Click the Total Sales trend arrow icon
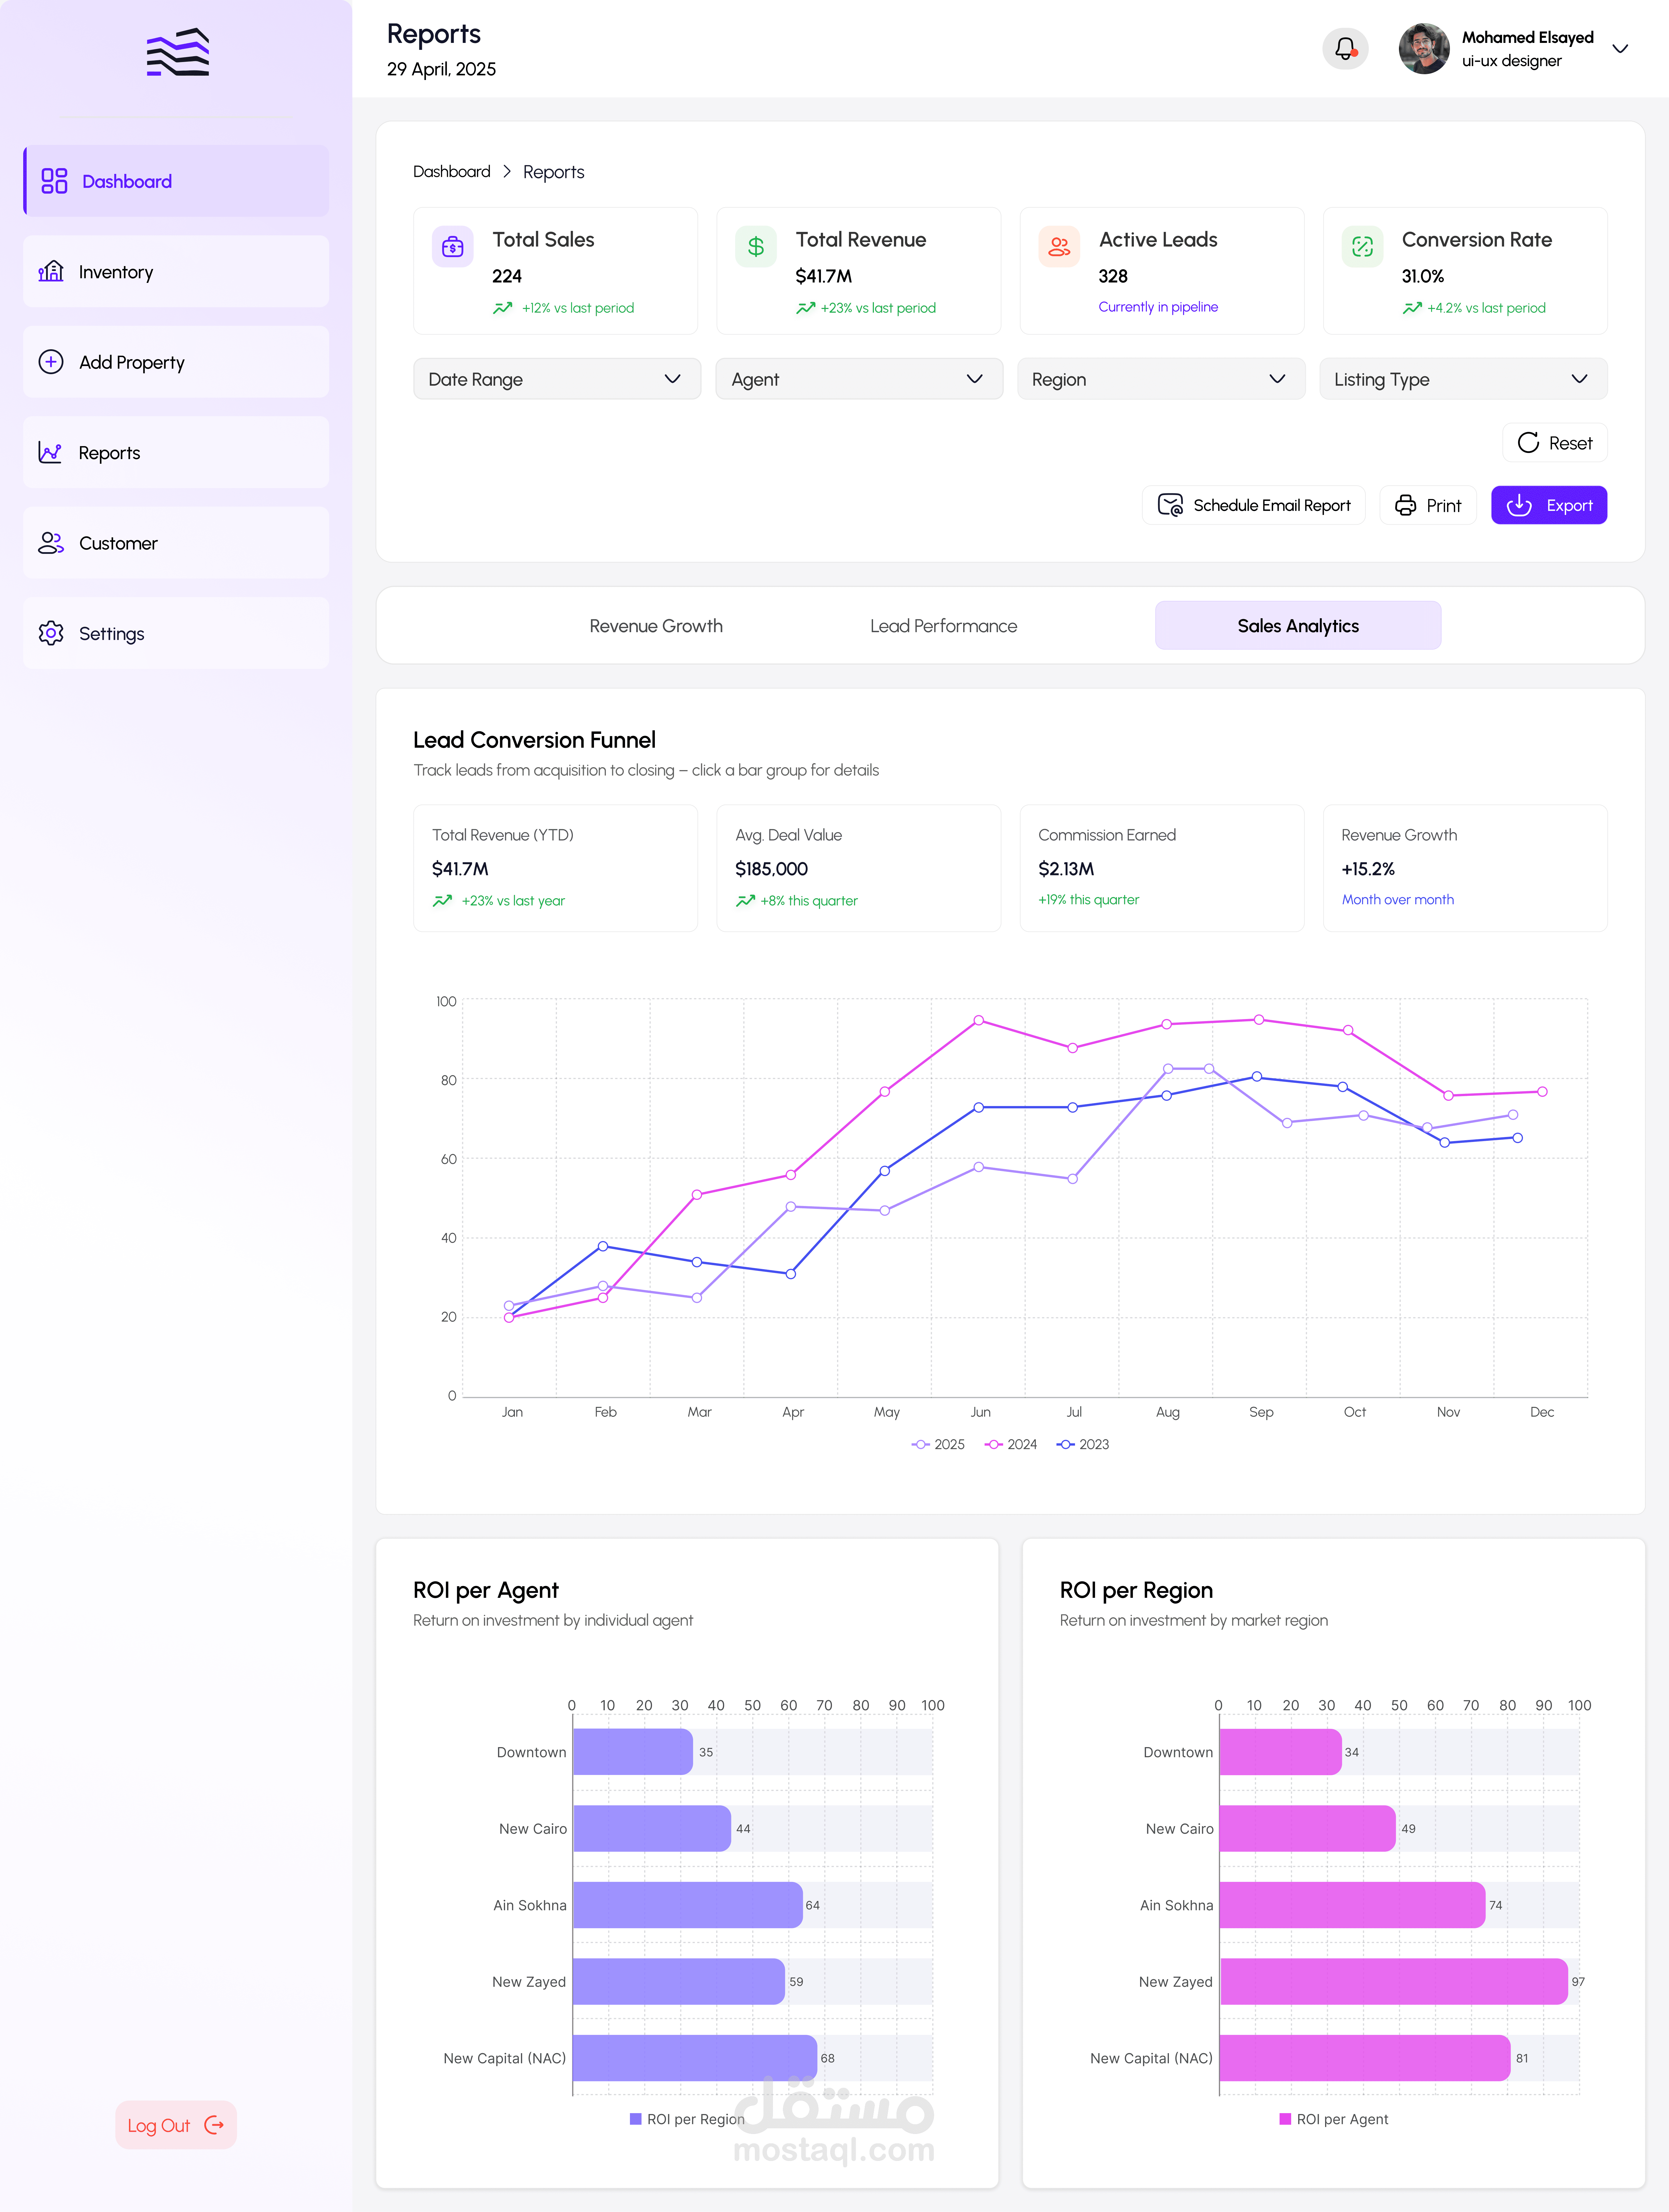This screenshot has width=1669, height=2212. (x=503, y=308)
